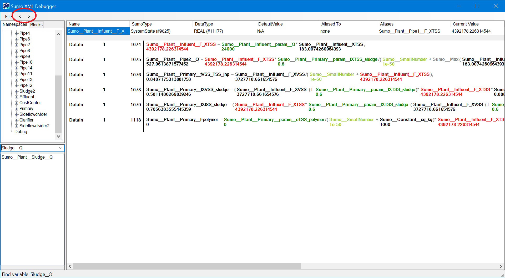The image size is (505, 278).
Task: Select the Namespaces tab
Action: coord(15,24)
